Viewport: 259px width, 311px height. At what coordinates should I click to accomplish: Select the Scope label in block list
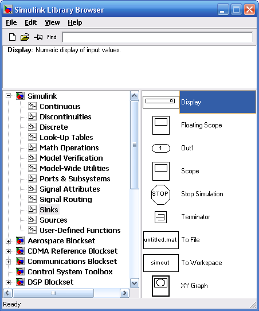[190, 171]
